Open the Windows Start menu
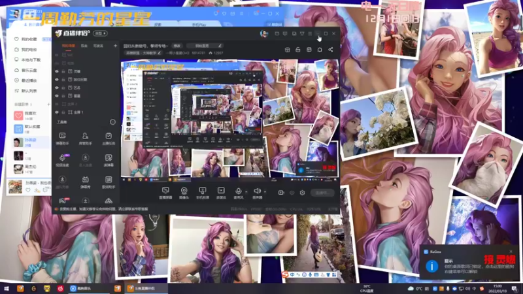This screenshot has height=294, width=523. click(7, 289)
